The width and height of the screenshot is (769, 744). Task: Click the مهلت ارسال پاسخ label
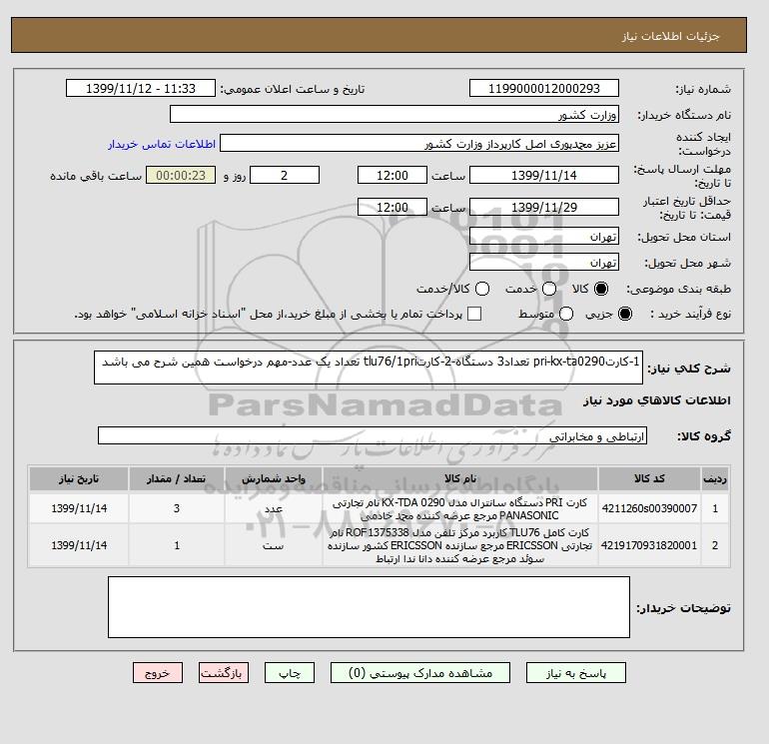click(682, 176)
